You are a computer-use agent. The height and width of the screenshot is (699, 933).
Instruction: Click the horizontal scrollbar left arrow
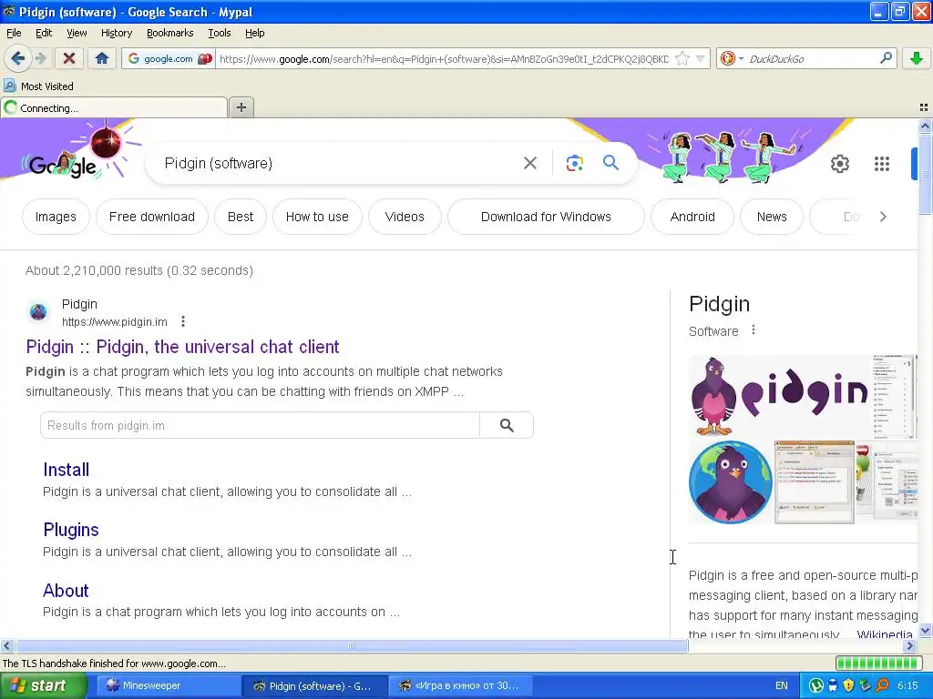click(6, 645)
